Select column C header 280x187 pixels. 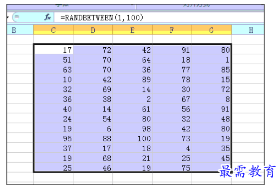53,30
